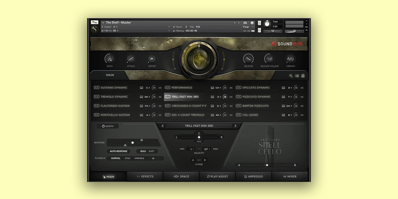Click the info icon in Kontakt header

[x=252, y=23]
